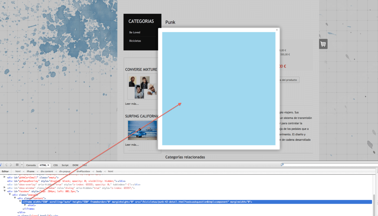
Task: Select the closing /iframe tag line
Action: [x=29, y=209]
